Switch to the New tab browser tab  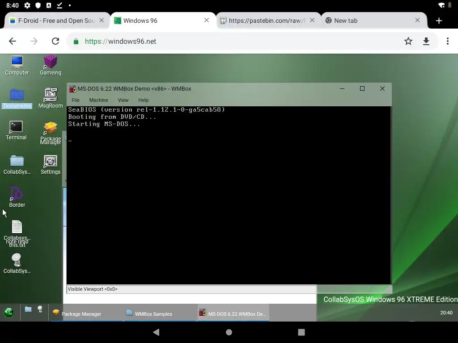(x=374, y=21)
